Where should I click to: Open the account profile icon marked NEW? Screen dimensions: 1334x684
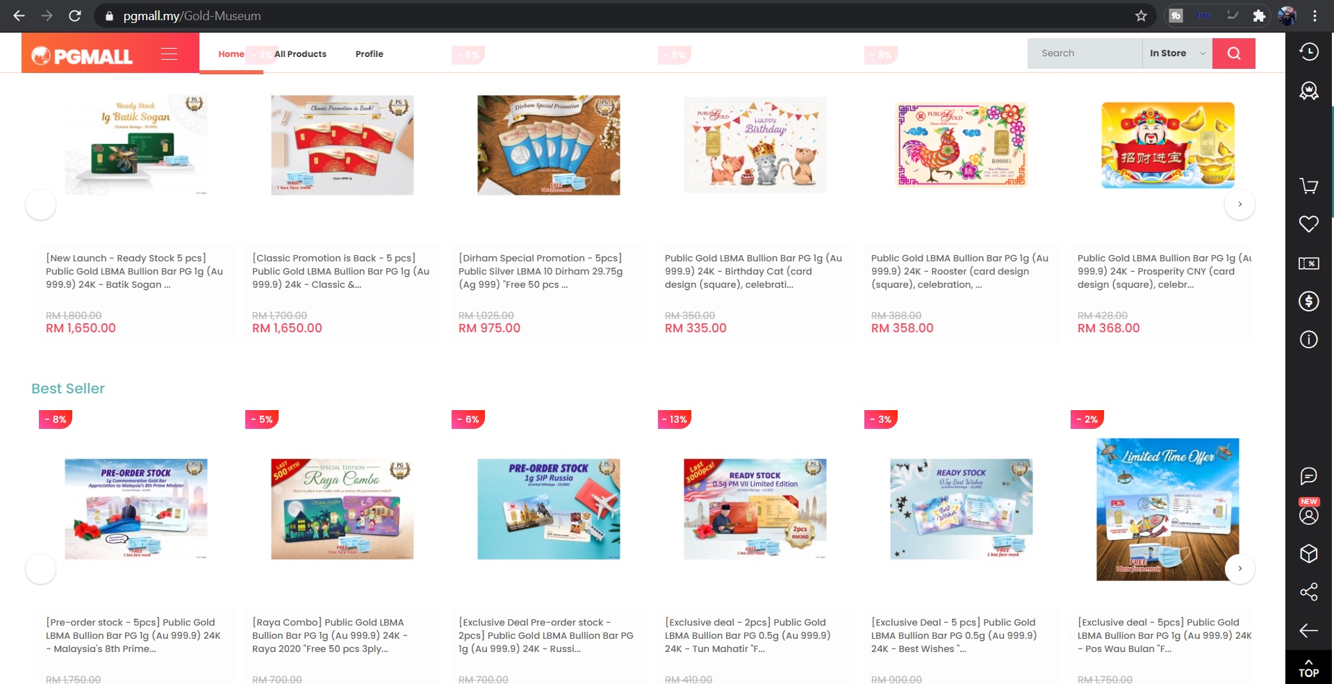point(1308,515)
